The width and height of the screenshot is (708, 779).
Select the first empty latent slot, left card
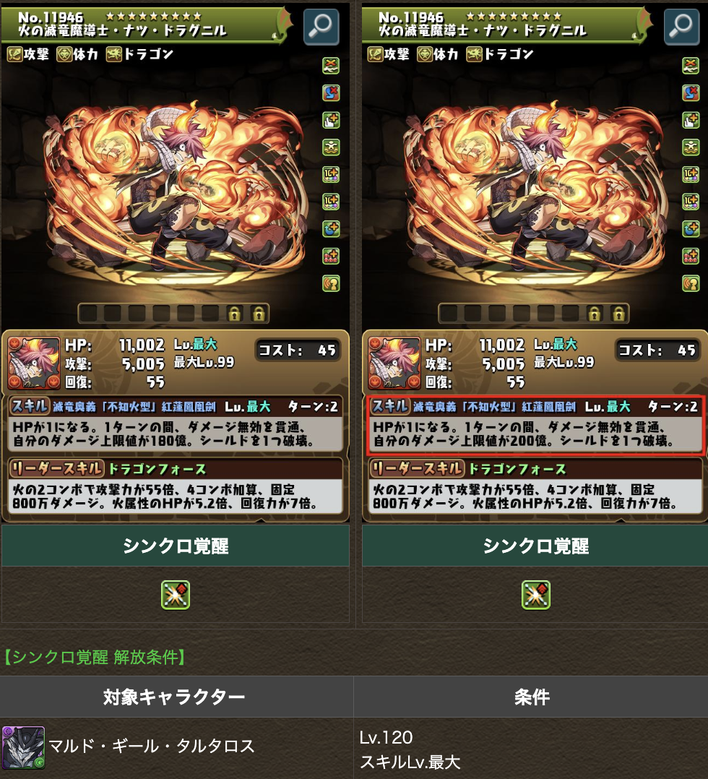pos(88,314)
